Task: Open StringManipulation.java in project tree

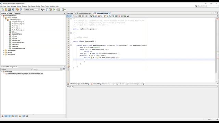Action: [x=18, y=49]
